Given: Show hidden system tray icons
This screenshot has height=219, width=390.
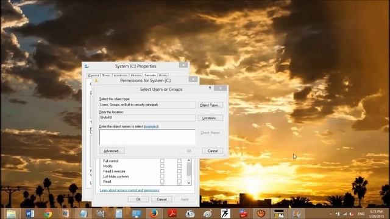Looking at the screenshot, I should 330,214.
